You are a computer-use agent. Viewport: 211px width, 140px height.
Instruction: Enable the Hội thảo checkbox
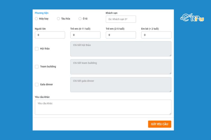tap(37, 49)
